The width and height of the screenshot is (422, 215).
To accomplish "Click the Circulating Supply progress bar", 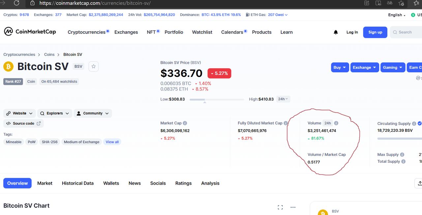I will [x=400, y=138].
